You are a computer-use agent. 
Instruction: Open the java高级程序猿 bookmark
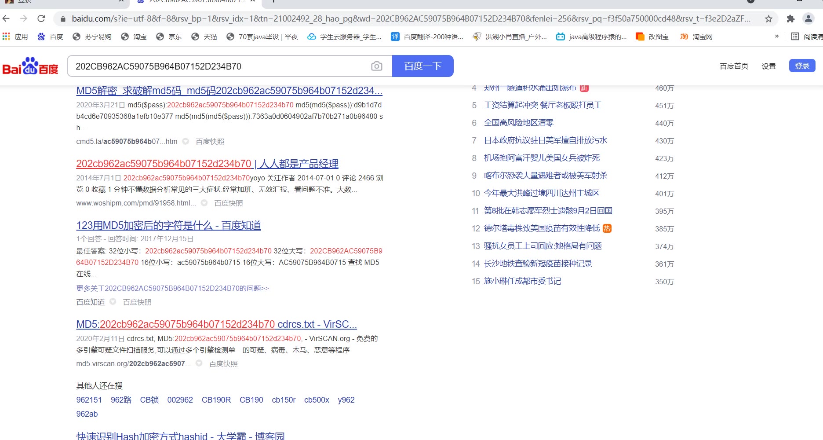tap(591, 37)
